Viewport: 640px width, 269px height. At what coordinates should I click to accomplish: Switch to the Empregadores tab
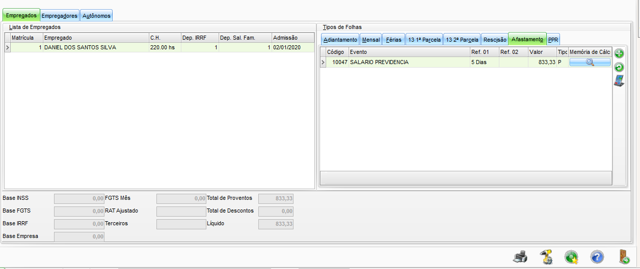[x=60, y=16]
